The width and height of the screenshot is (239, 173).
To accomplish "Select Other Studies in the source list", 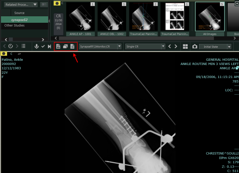I will coord(14,26).
